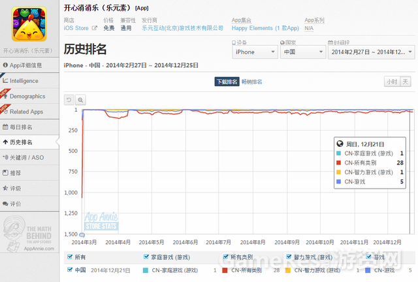Click the reset zoom undo icon
Image resolution: width=418 pixels, height=282 pixels.
[x=69, y=100]
